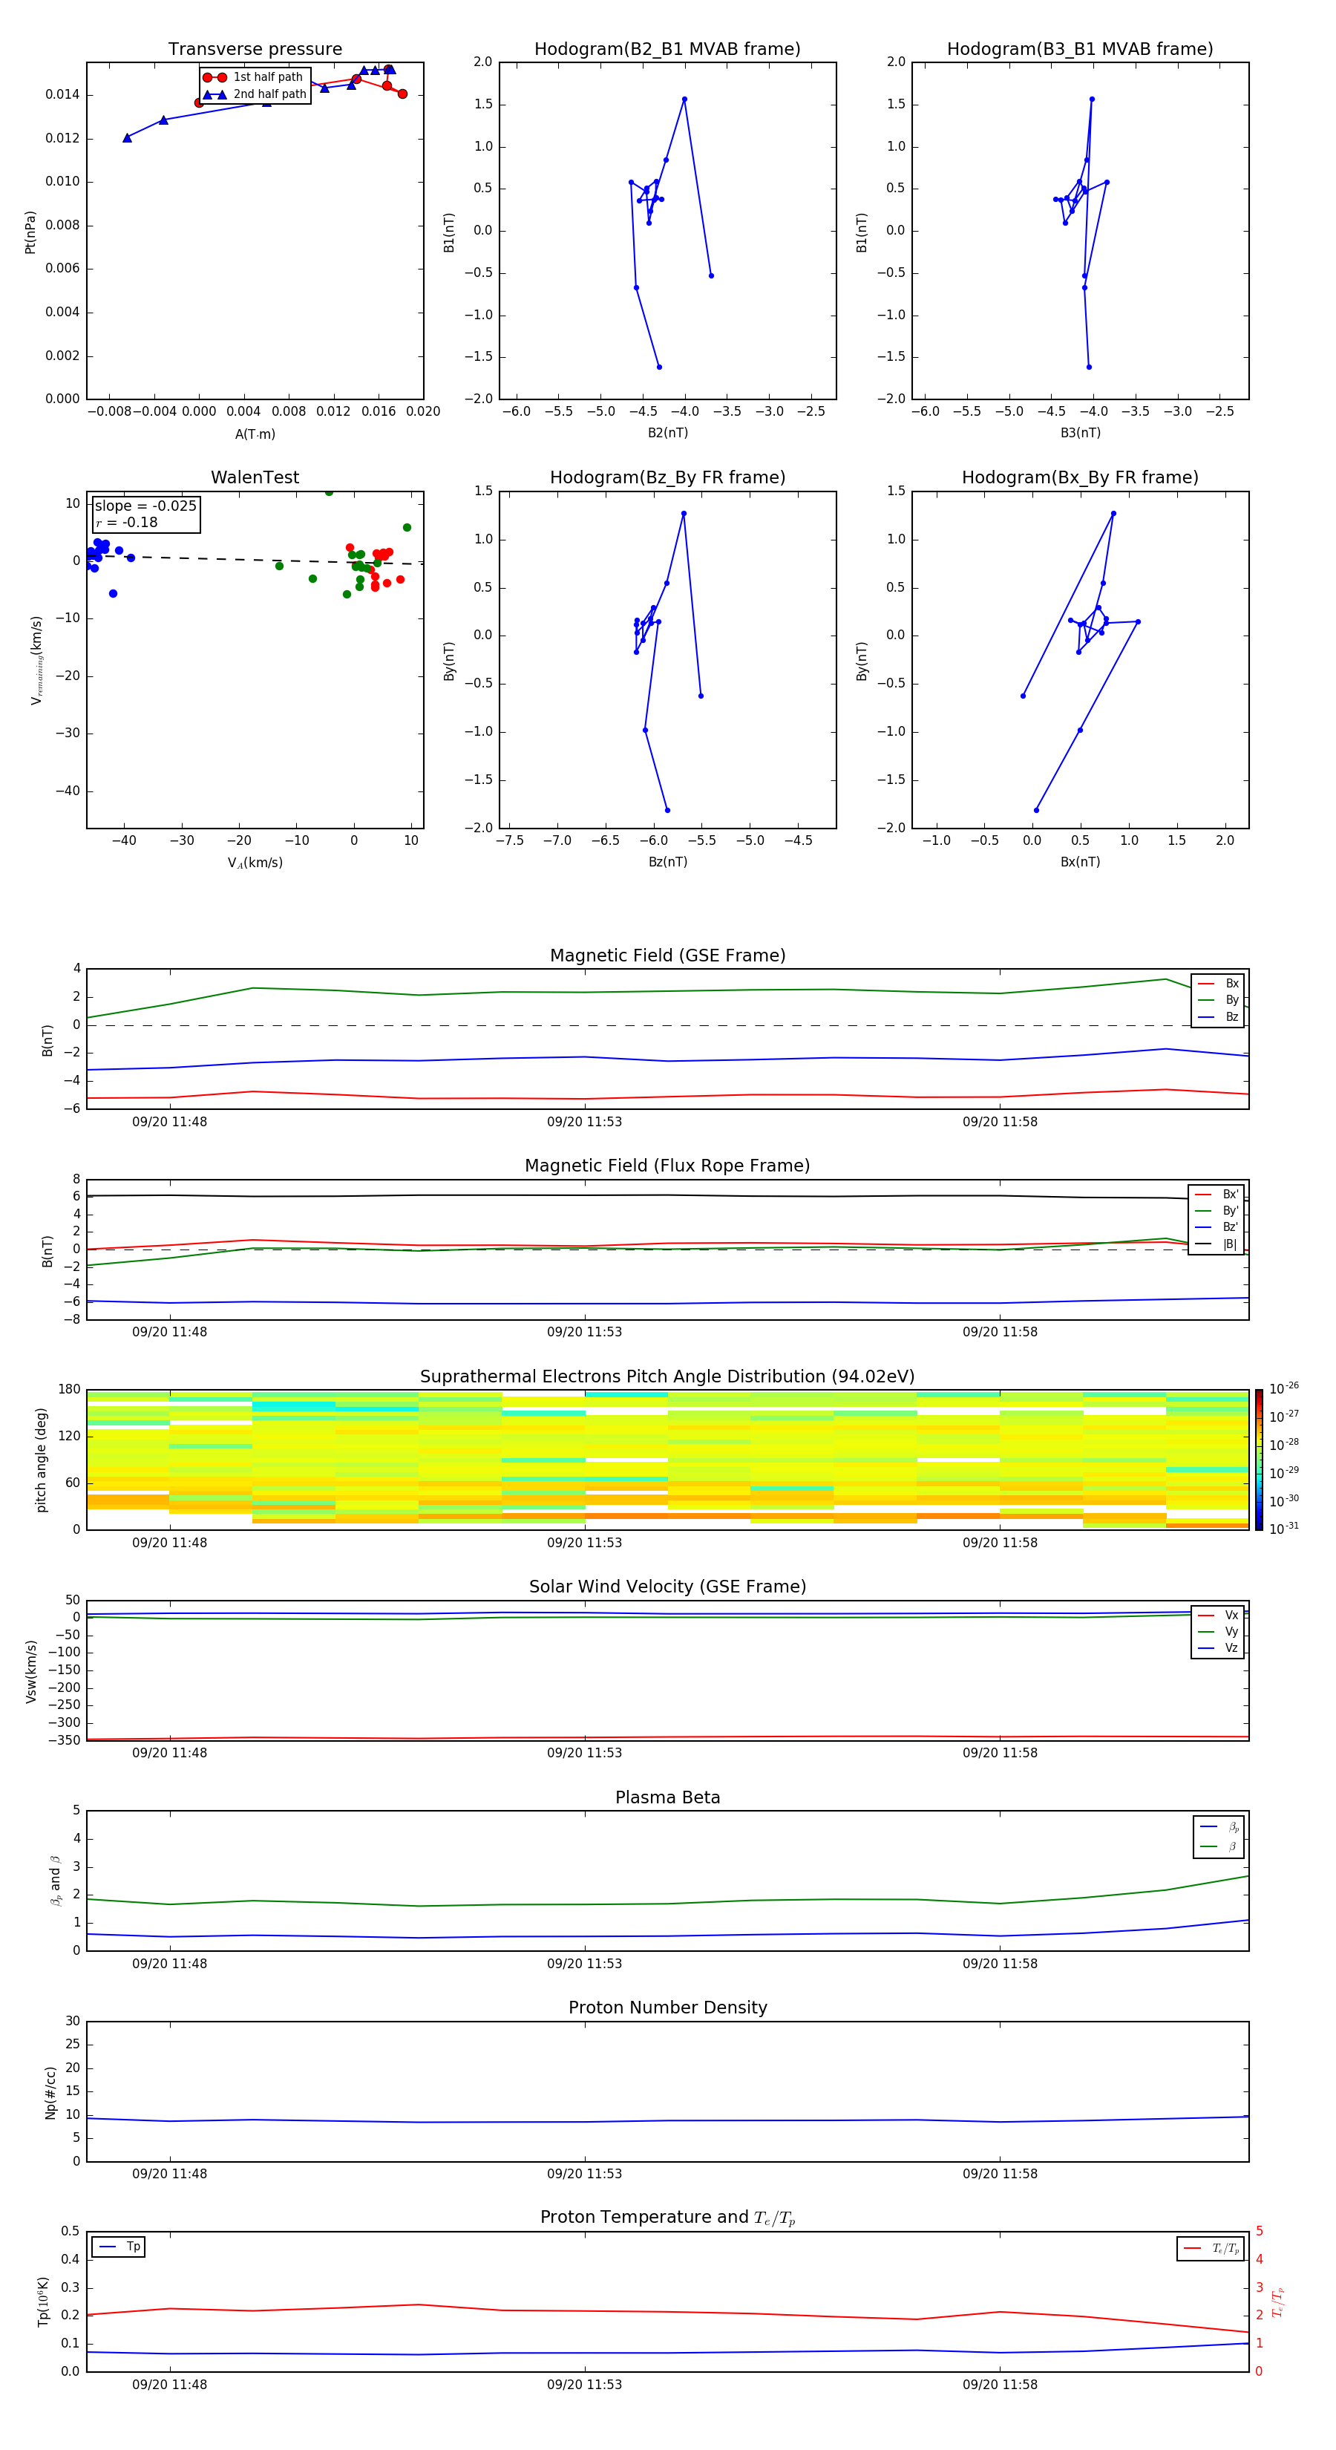
Task: Click the 'pitch angle (deg)' y-axis label
Action: pos(42,1460)
